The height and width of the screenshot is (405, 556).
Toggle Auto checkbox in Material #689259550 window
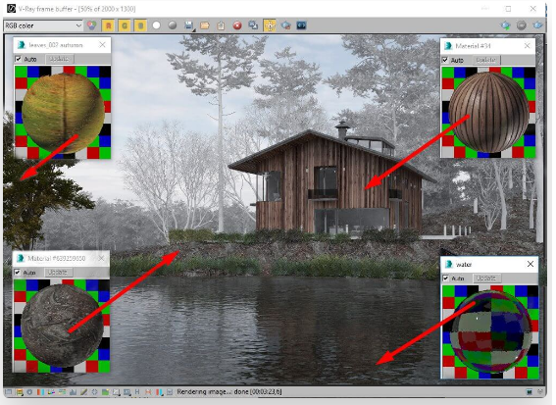click(17, 273)
